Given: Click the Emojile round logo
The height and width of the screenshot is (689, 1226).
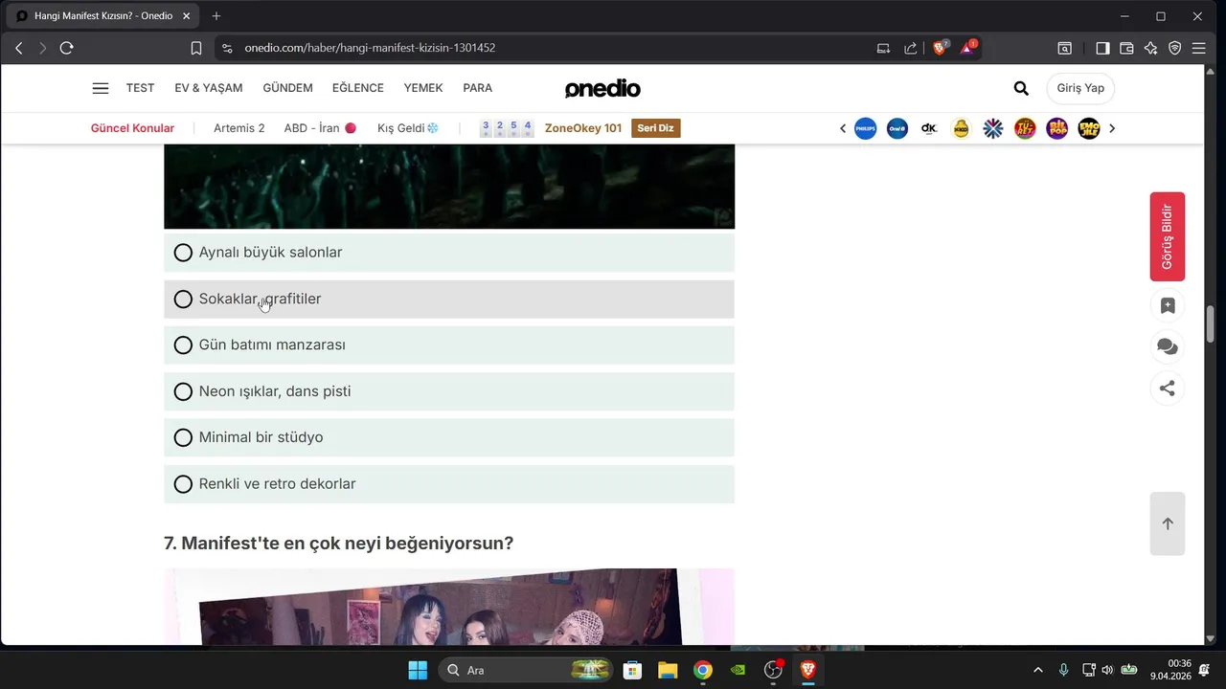Looking at the screenshot, I should click(x=1089, y=128).
